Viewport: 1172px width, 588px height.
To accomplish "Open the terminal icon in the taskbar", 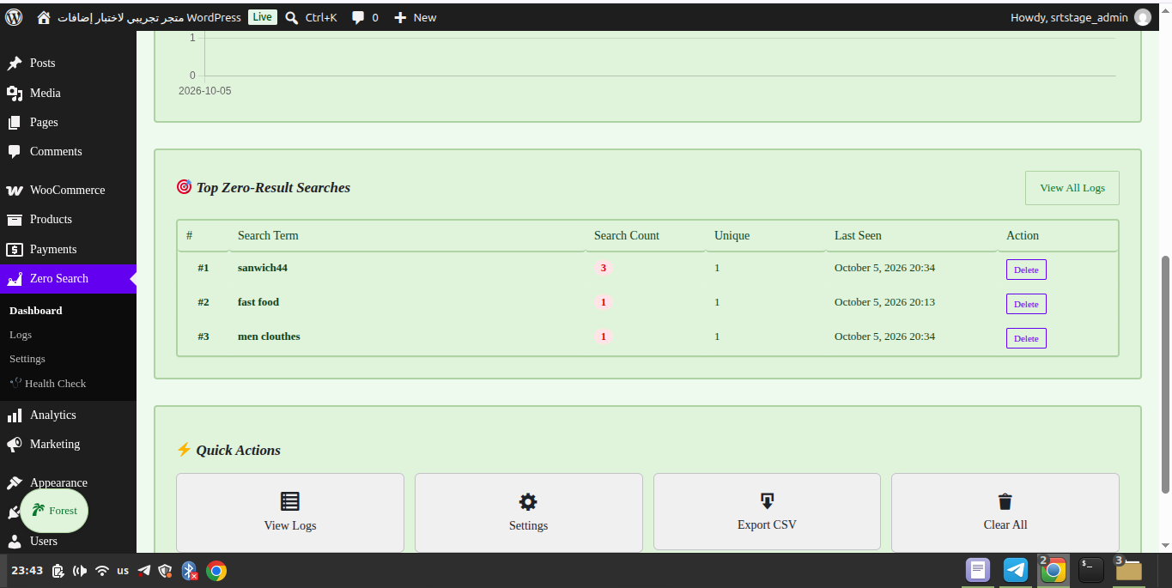I will coord(1091,570).
